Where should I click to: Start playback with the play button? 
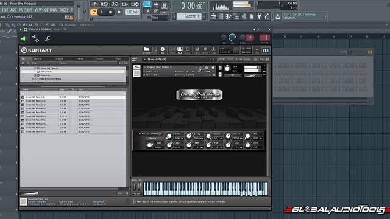102,12
